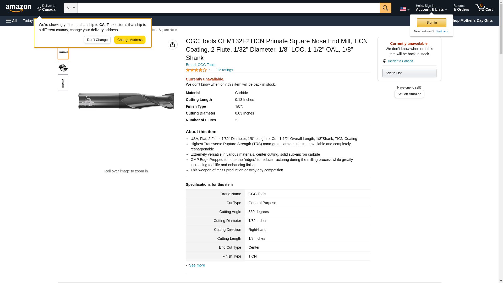The width and height of the screenshot is (503, 283).
Task: Click the Don't Change button
Action: tap(97, 40)
